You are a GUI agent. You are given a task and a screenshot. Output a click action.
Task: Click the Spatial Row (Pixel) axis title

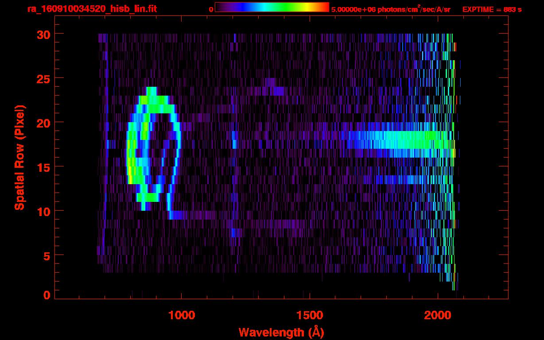click(x=19, y=158)
